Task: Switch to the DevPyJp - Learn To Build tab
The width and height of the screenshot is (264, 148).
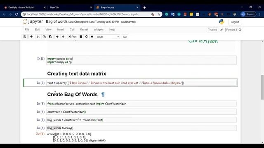Action: (25, 7)
